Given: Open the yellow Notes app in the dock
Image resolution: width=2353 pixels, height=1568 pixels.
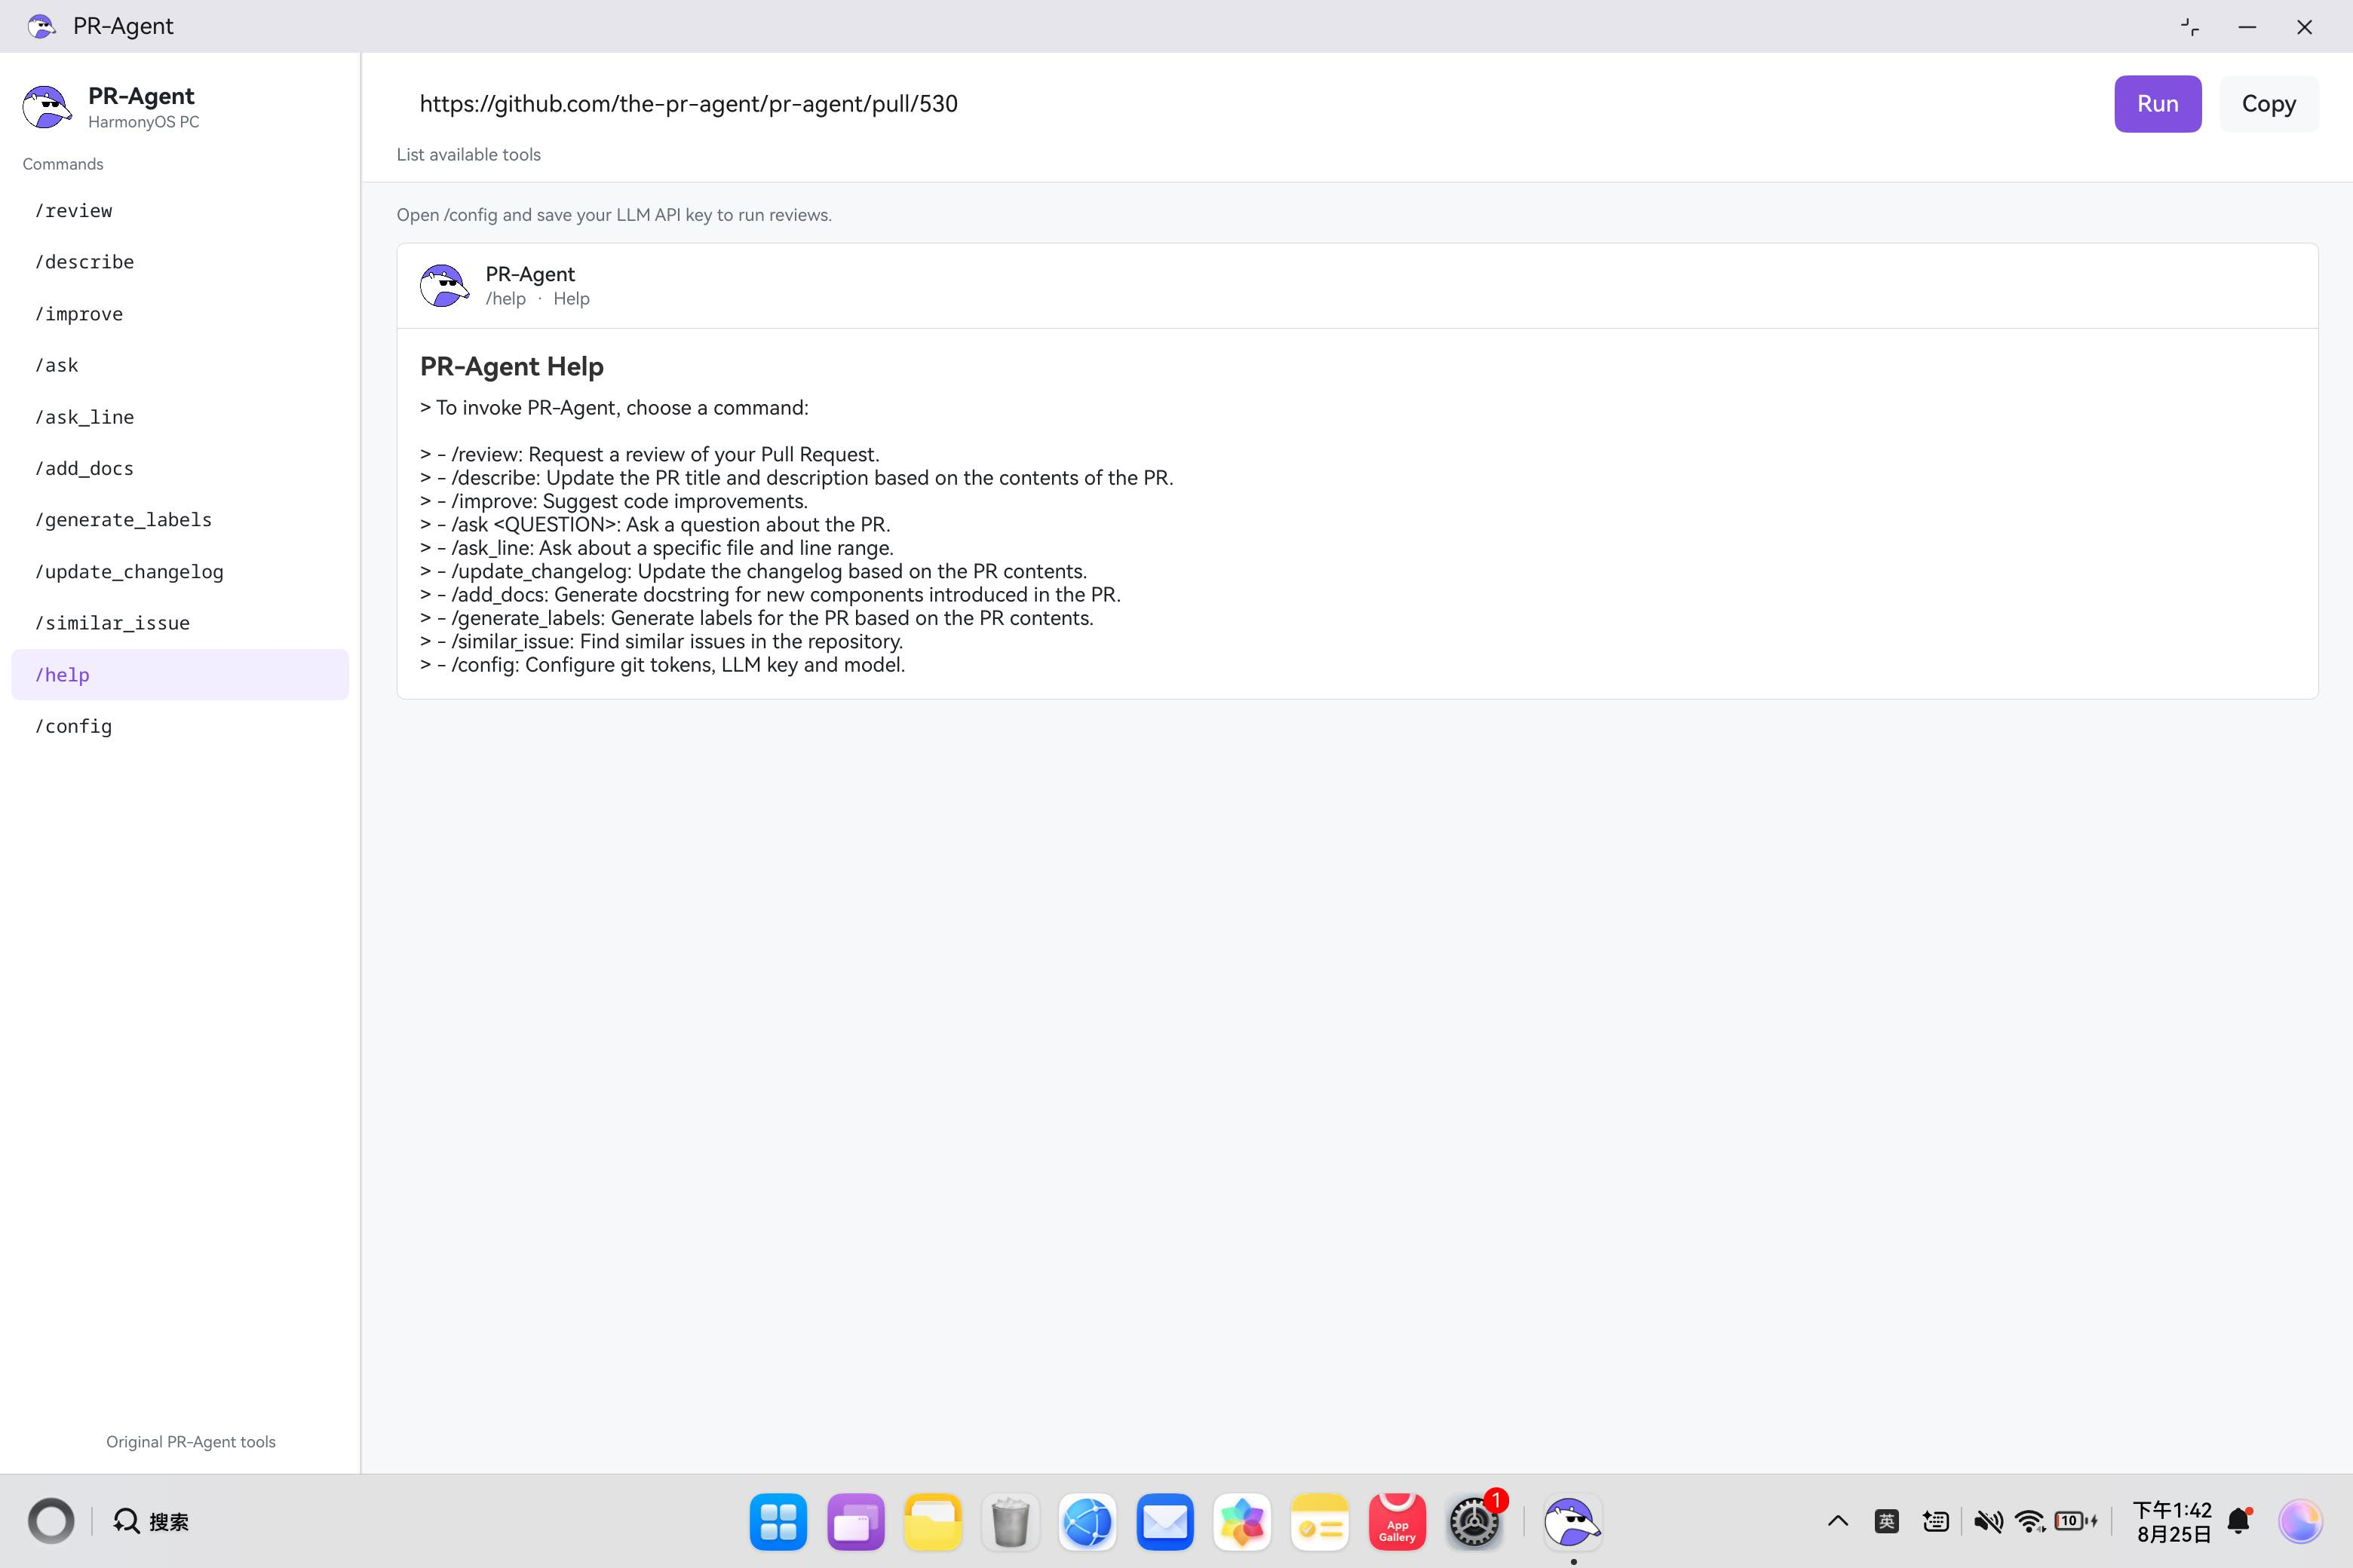Looking at the screenshot, I should (1320, 1521).
